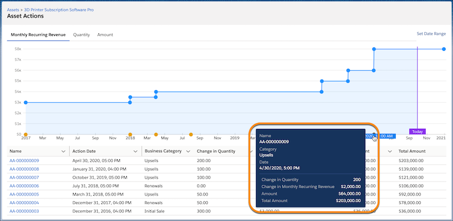This screenshot has width=453, height=221.
Task: Click the 'Initial Sale' business category cell
Action: click(155, 211)
